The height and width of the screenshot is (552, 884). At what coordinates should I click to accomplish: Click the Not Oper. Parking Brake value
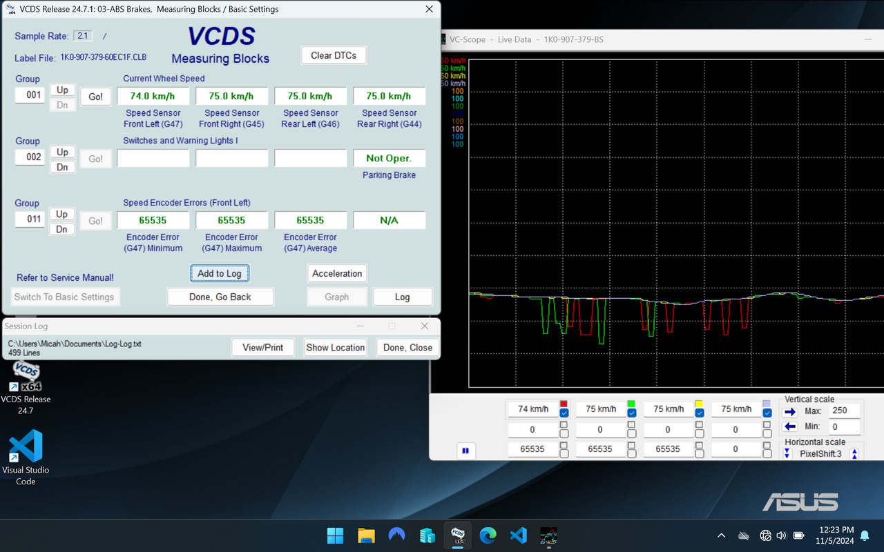click(389, 159)
